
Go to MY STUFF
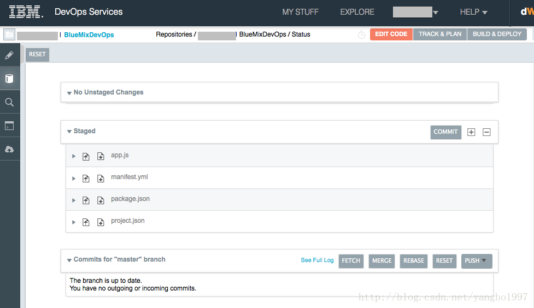coord(301,12)
